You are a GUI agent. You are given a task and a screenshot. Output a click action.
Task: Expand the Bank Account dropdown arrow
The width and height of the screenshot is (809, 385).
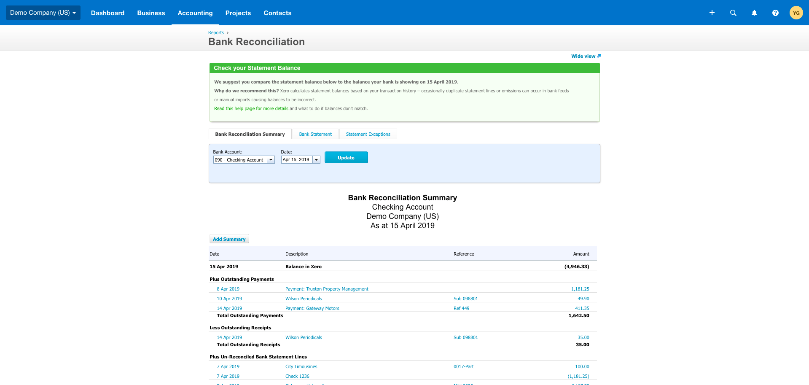point(271,160)
